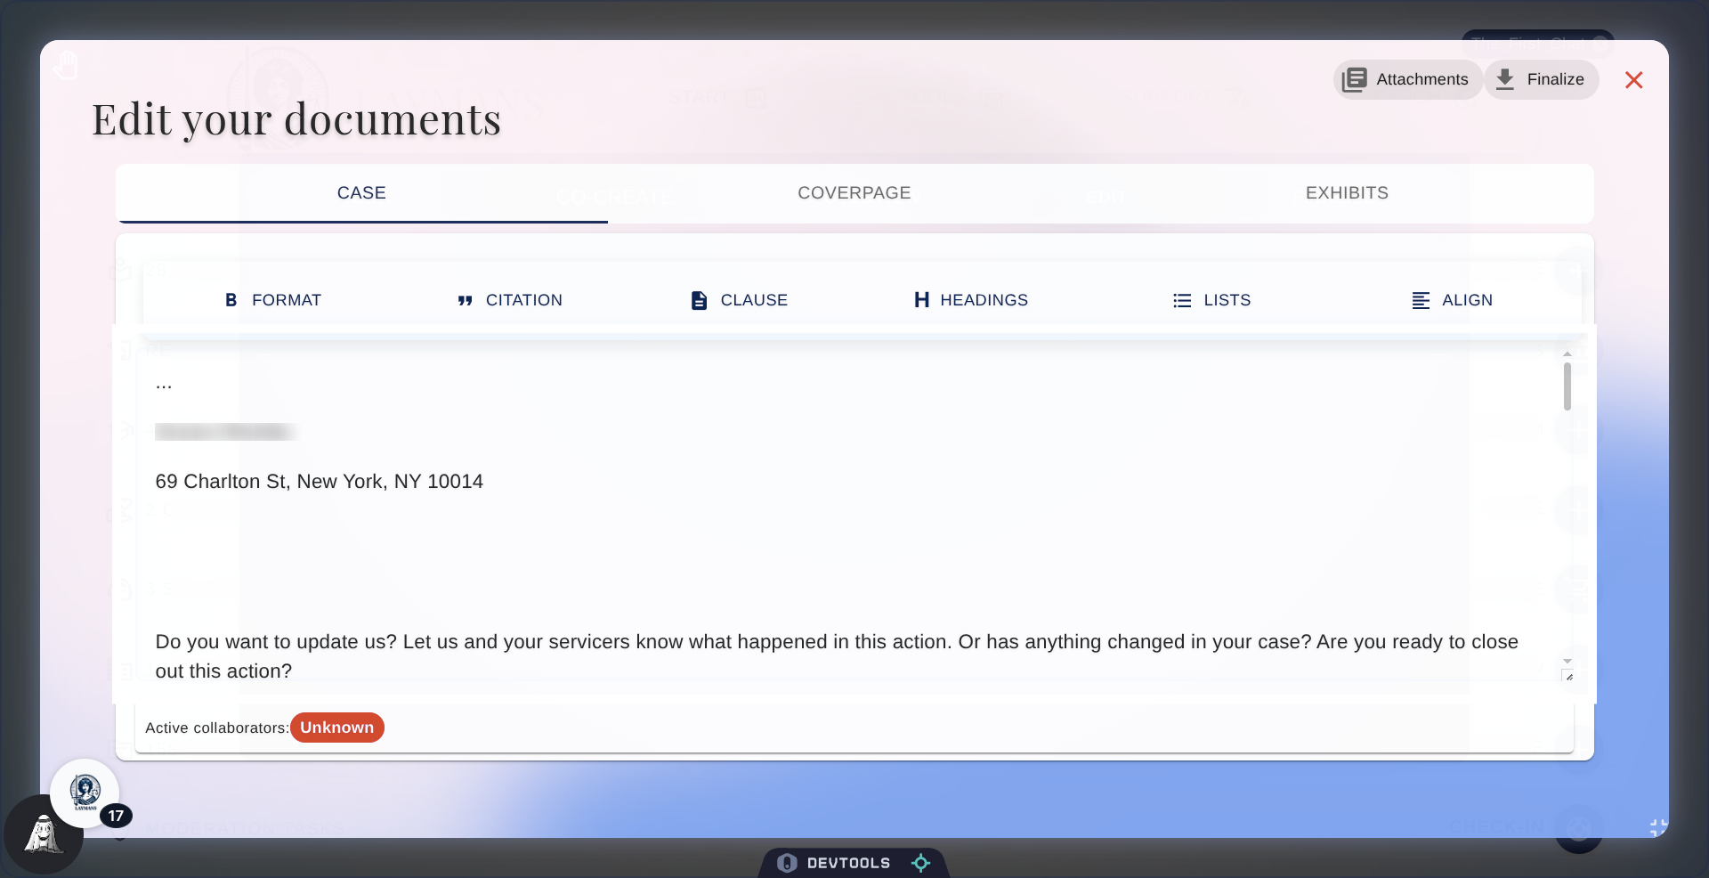Close the Edit your documents dialog
This screenshot has height=878, width=1709.
pyautogui.click(x=1634, y=80)
